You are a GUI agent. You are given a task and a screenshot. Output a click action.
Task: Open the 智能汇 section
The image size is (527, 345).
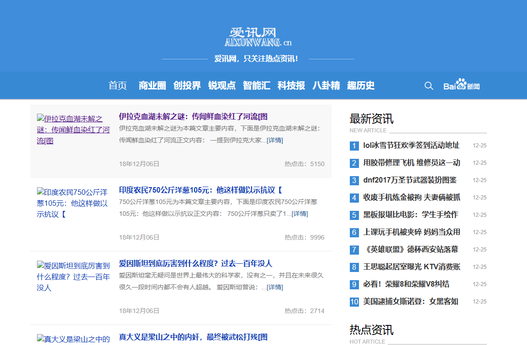(x=257, y=85)
